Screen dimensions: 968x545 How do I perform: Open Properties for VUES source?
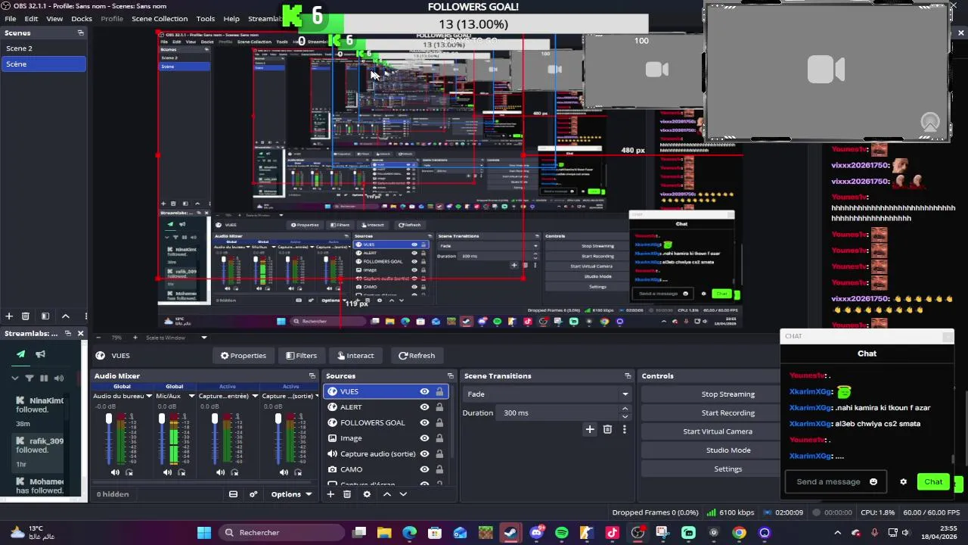(244, 355)
